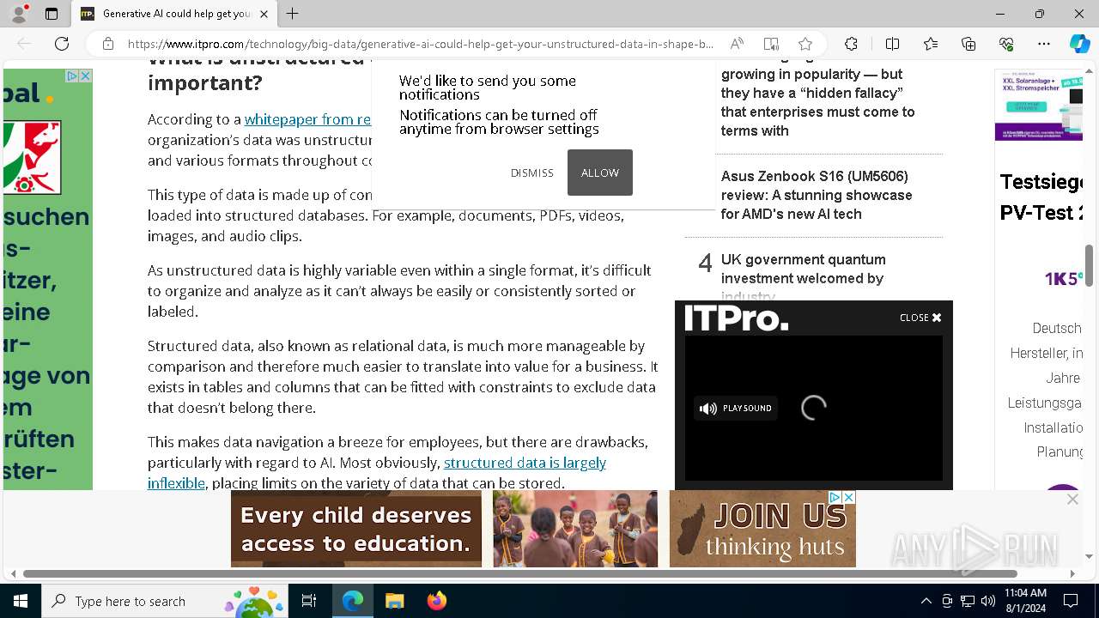View site information lock icon

(x=107, y=44)
